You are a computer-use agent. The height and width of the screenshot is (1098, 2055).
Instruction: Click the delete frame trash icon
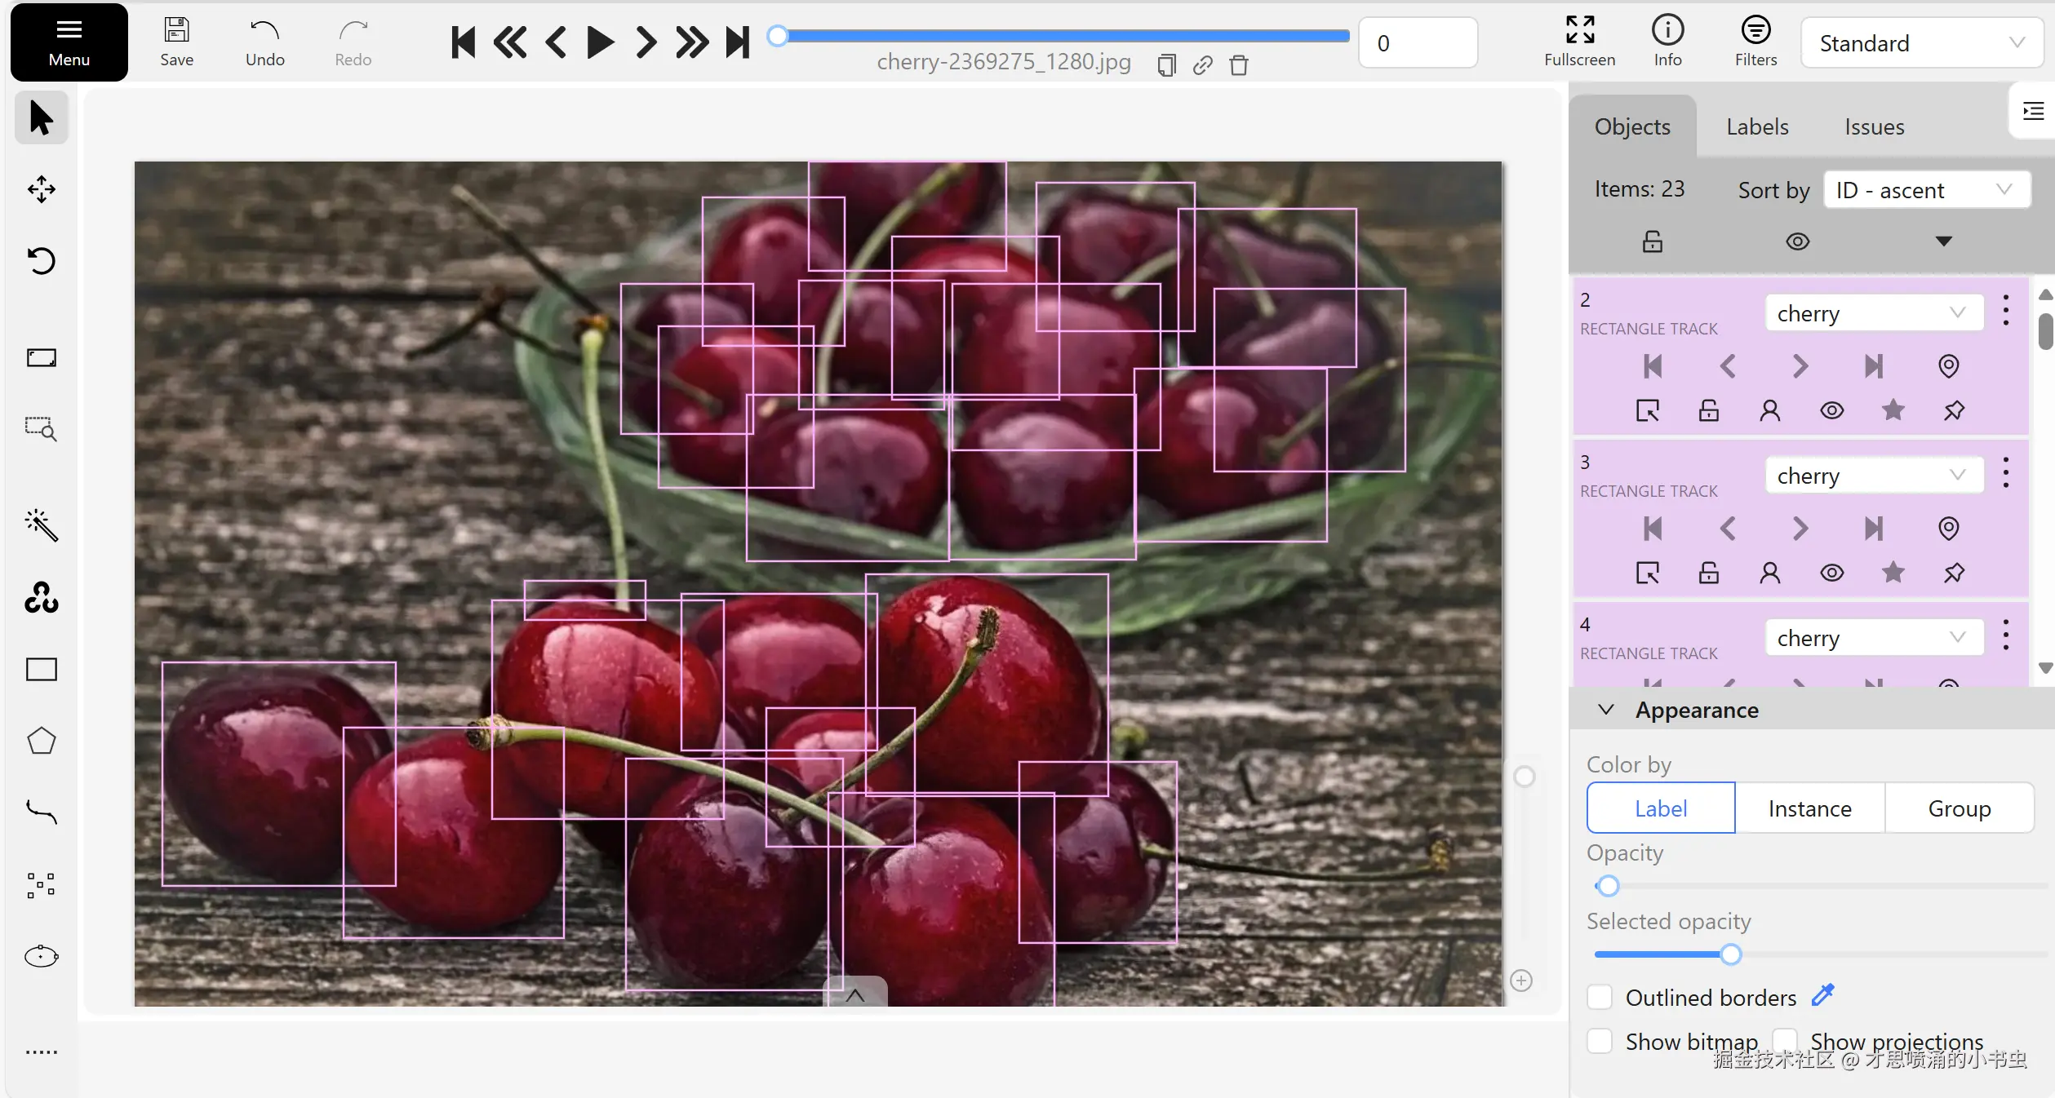pyautogui.click(x=1238, y=65)
